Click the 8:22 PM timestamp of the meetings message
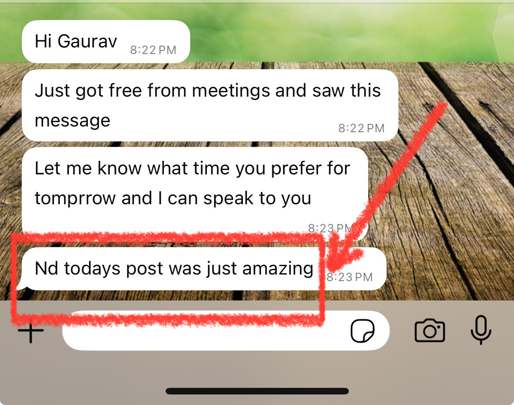514x405 pixels. (361, 128)
